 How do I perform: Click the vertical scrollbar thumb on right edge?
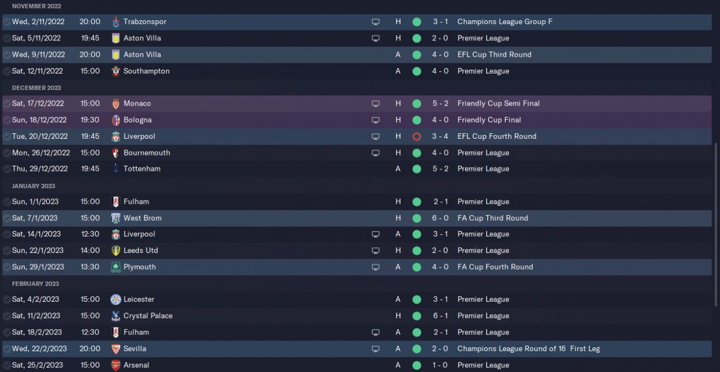point(716,225)
